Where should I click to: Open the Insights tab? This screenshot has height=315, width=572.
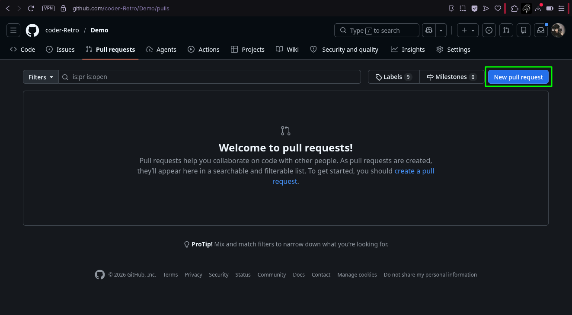(408, 50)
